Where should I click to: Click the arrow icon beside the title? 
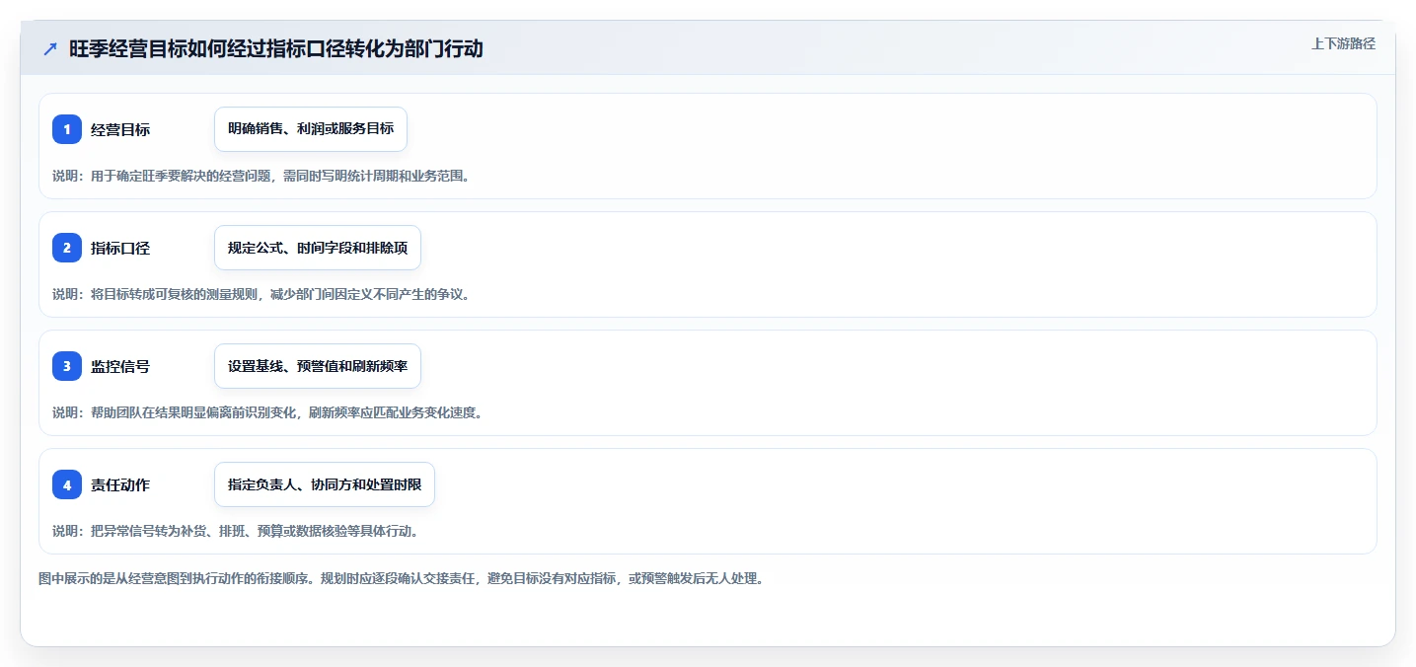click(x=50, y=48)
